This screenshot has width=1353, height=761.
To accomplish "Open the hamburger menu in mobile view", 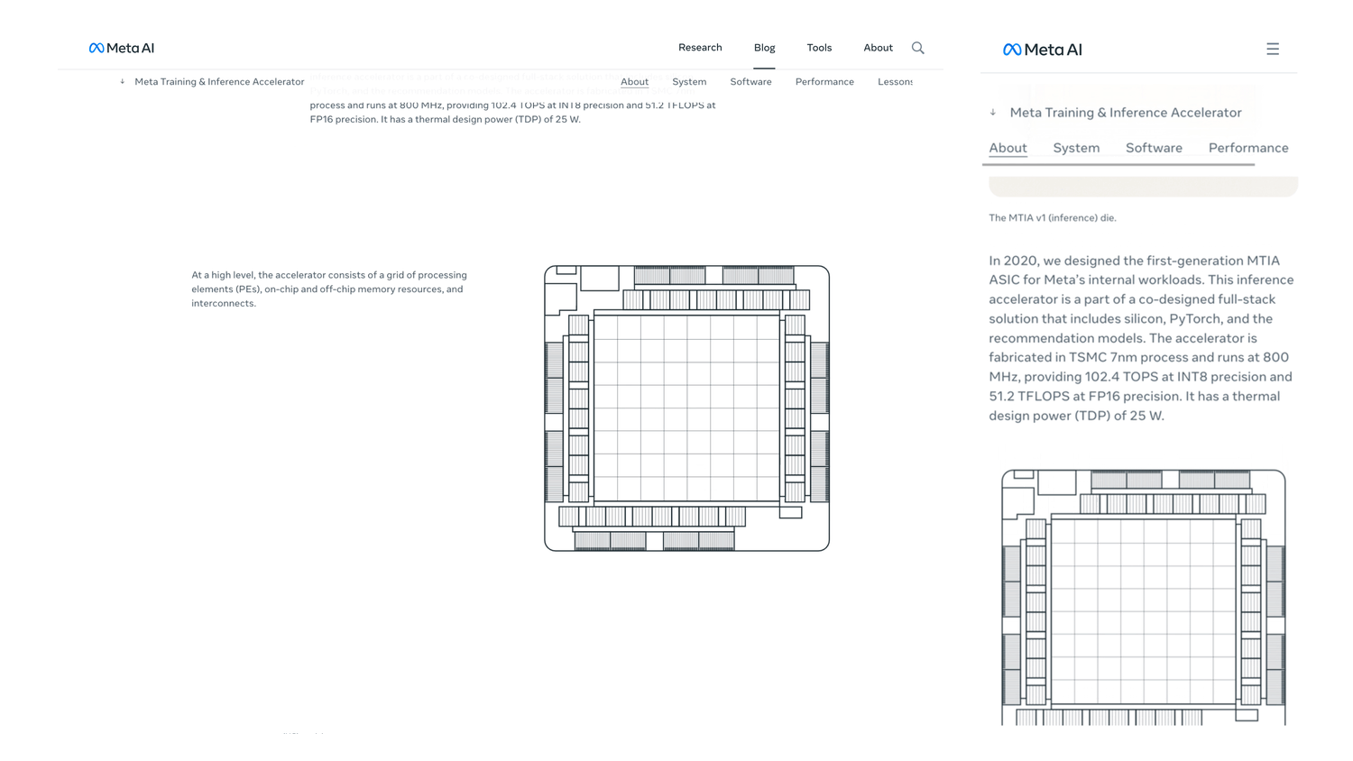I will pos(1272,49).
